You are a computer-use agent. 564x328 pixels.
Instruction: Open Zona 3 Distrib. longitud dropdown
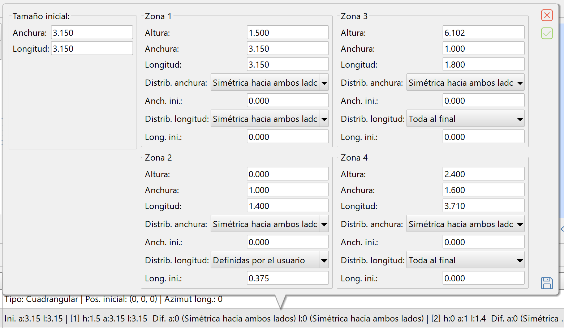(x=465, y=119)
